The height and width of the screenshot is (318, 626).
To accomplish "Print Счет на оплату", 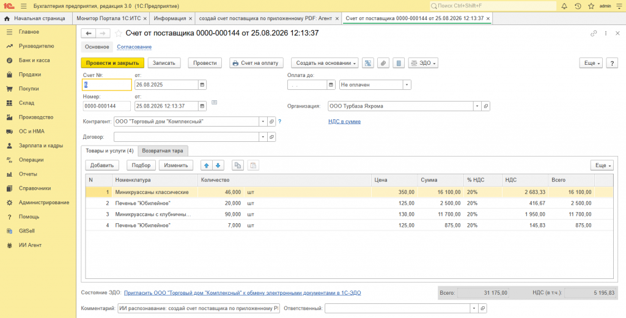I will click(256, 63).
